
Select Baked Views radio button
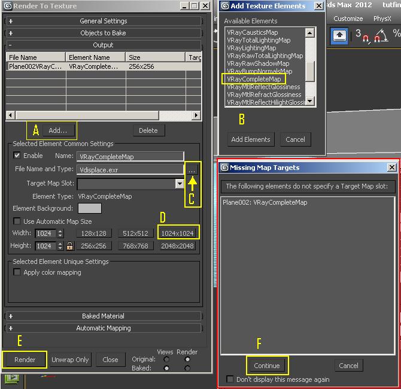tap(166, 368)
